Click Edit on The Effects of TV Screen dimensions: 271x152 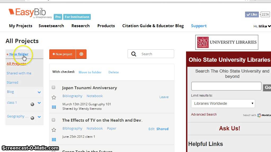(x=151, y=129)
